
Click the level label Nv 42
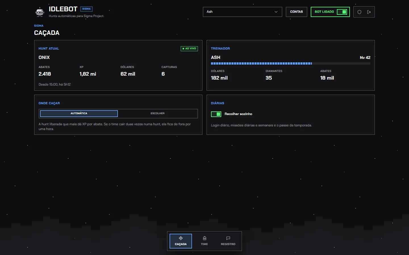[365, 58]
